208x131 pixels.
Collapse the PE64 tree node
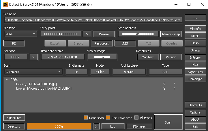coord(7,80)
